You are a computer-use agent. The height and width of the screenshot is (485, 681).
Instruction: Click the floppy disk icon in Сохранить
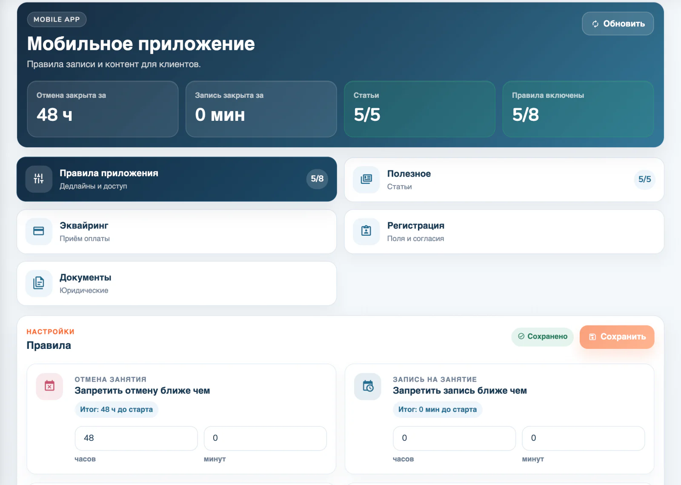click(x=592, y=337)
